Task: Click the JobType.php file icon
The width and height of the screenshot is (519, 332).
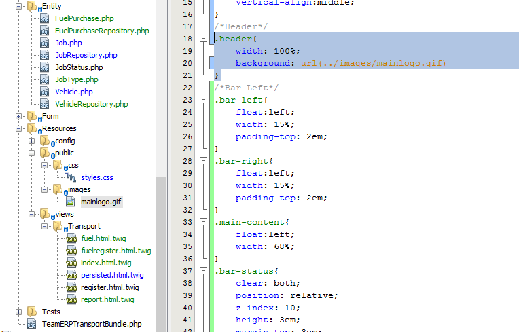Action: [x=45, y=79]
